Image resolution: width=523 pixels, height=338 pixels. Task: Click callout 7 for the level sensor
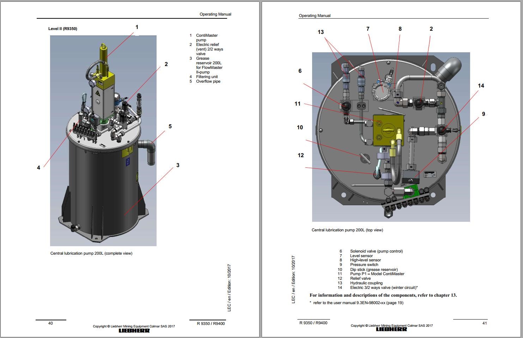pyautogui.click(x=368, y=29)
